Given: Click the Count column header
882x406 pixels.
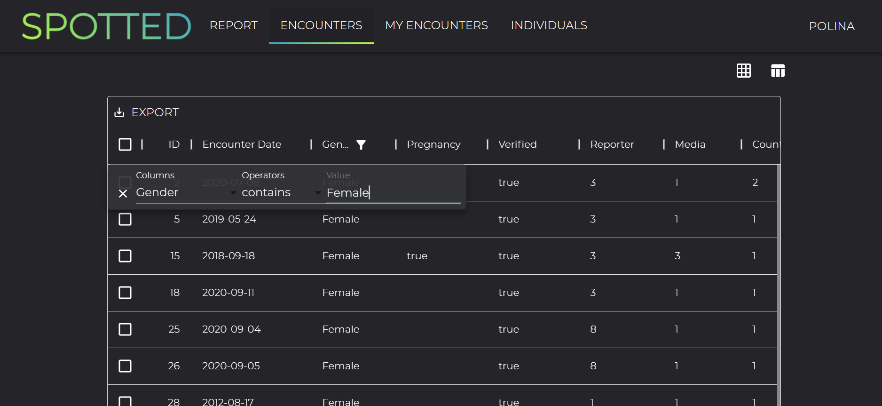Looking at the screenshot, I should [766, 144].
